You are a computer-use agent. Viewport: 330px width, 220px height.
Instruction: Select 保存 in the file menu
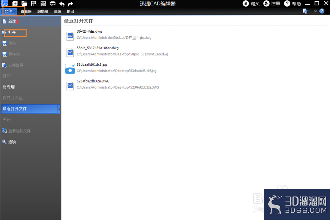[x=31, y=43]
